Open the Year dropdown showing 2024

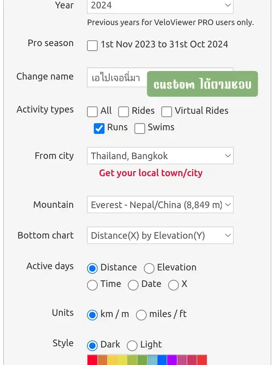coord(160,6)
